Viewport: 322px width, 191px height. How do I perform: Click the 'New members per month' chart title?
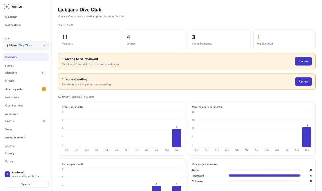point(207,107)
